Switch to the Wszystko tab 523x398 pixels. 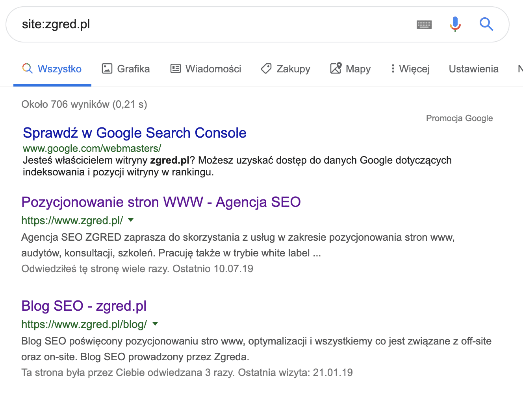(x=59, y=69)
